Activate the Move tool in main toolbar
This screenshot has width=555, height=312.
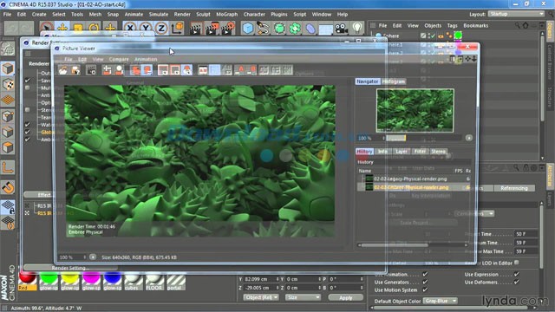(62, 28)
